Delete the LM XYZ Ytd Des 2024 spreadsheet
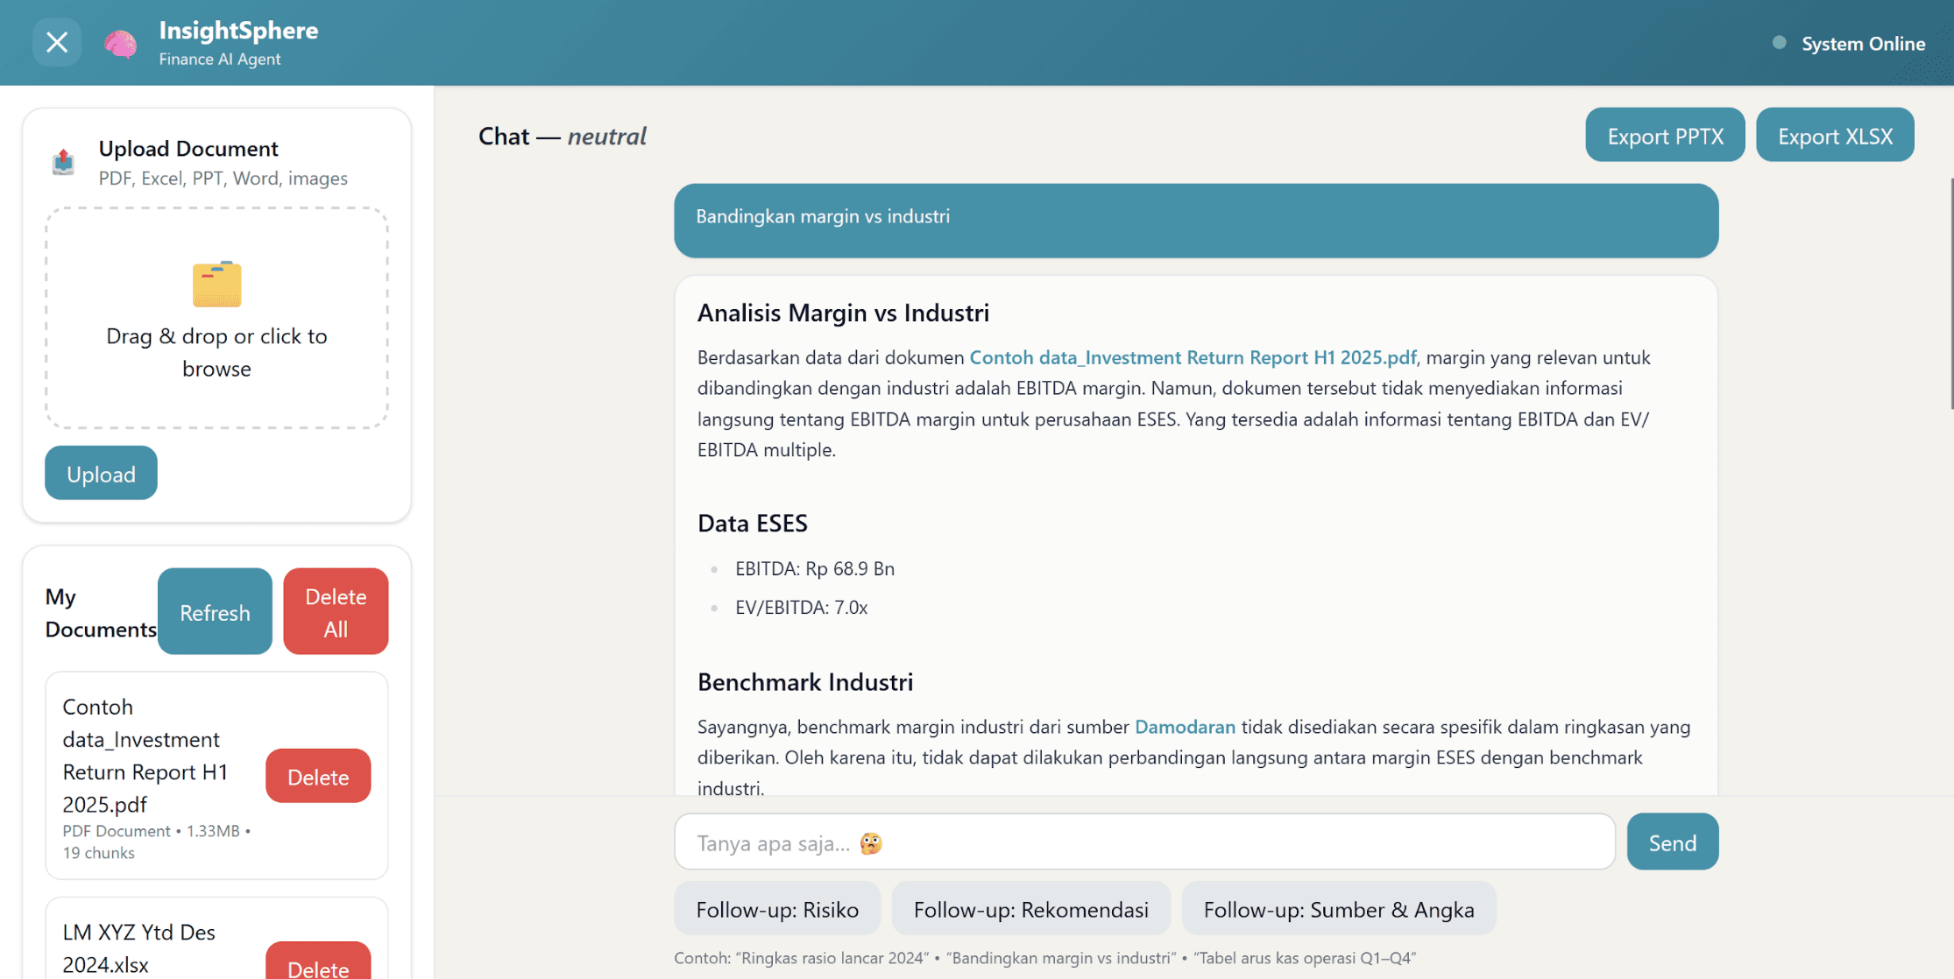The height and width of the screenshot is (979, 1954). [x=318, y=968]
